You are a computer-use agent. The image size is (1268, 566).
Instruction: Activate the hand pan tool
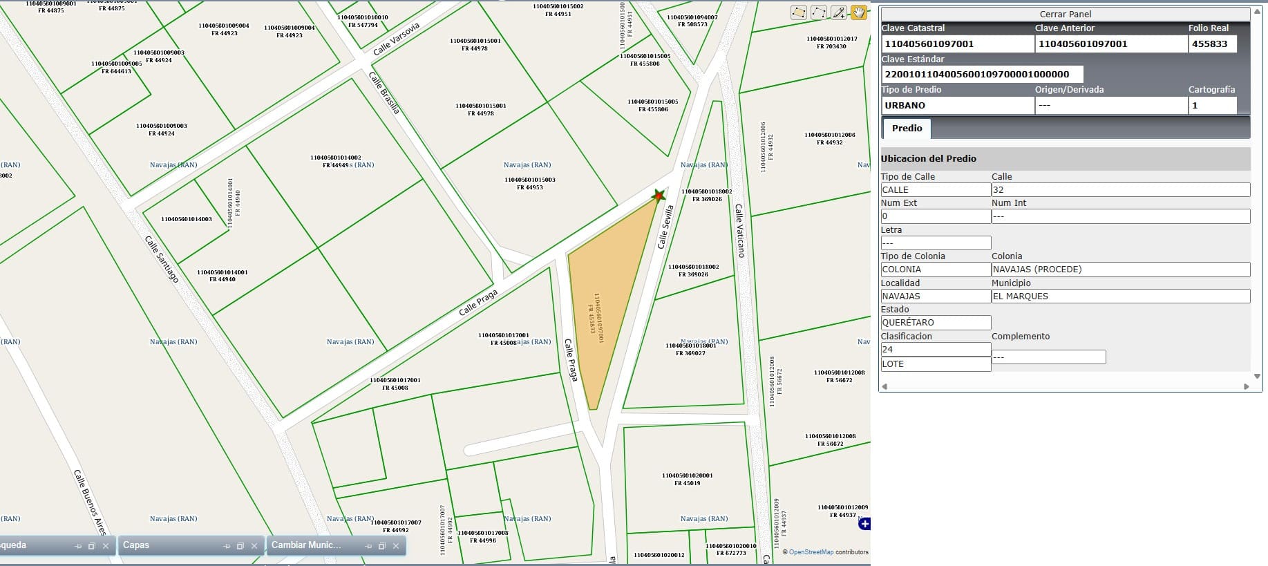858,12
